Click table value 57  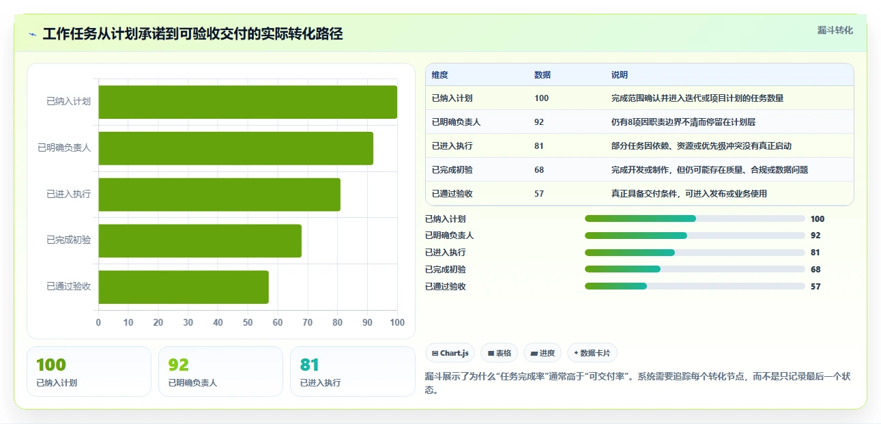pos(539,194)
